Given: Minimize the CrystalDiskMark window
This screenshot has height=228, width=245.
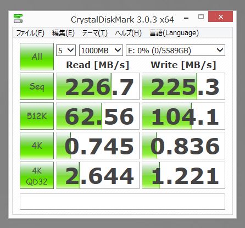Looking at the screenshot, I should tap(186, 18).
